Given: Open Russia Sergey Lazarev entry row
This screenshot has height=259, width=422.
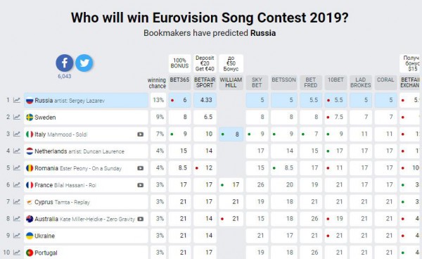Looking at the screenshot, I should pyautogui.click(x=86, y=101).
